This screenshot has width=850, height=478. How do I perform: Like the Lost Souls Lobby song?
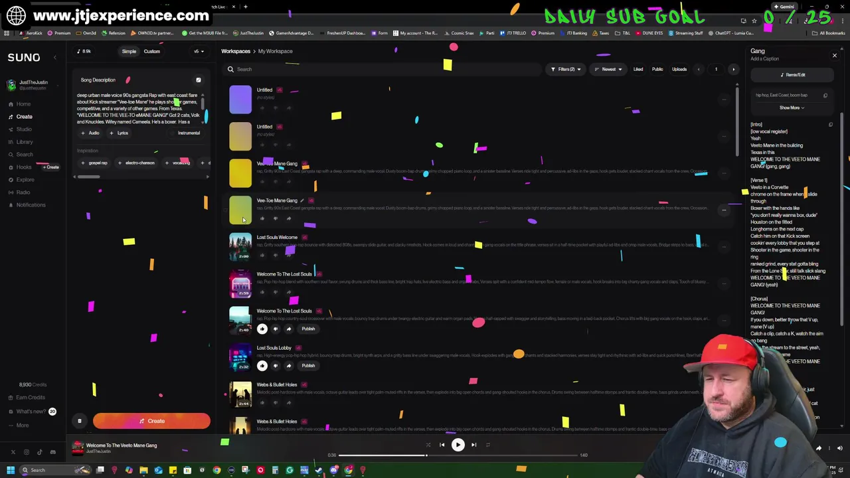(262, 366)
